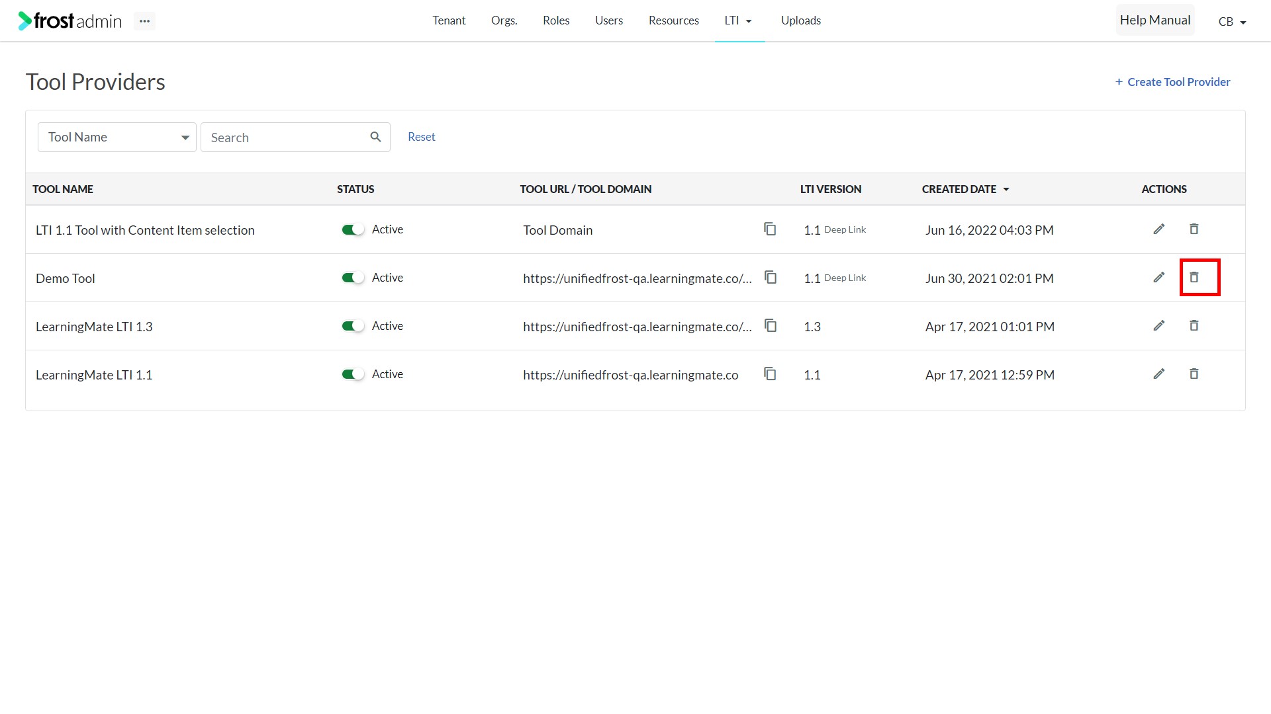This screenshot has width=1271, height=714.
Task: Click Demo Tool's Deep Link label
Action: 845,278
